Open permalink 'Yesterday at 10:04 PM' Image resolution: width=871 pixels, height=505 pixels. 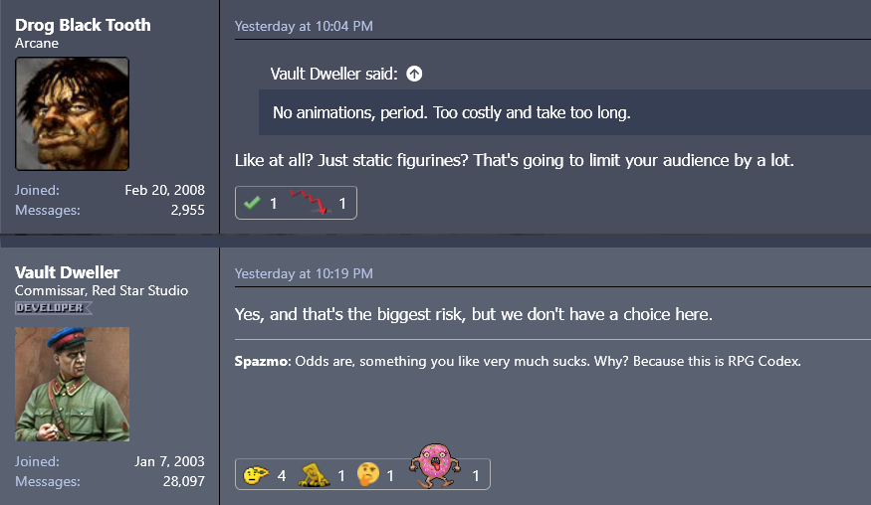(304, 27)
